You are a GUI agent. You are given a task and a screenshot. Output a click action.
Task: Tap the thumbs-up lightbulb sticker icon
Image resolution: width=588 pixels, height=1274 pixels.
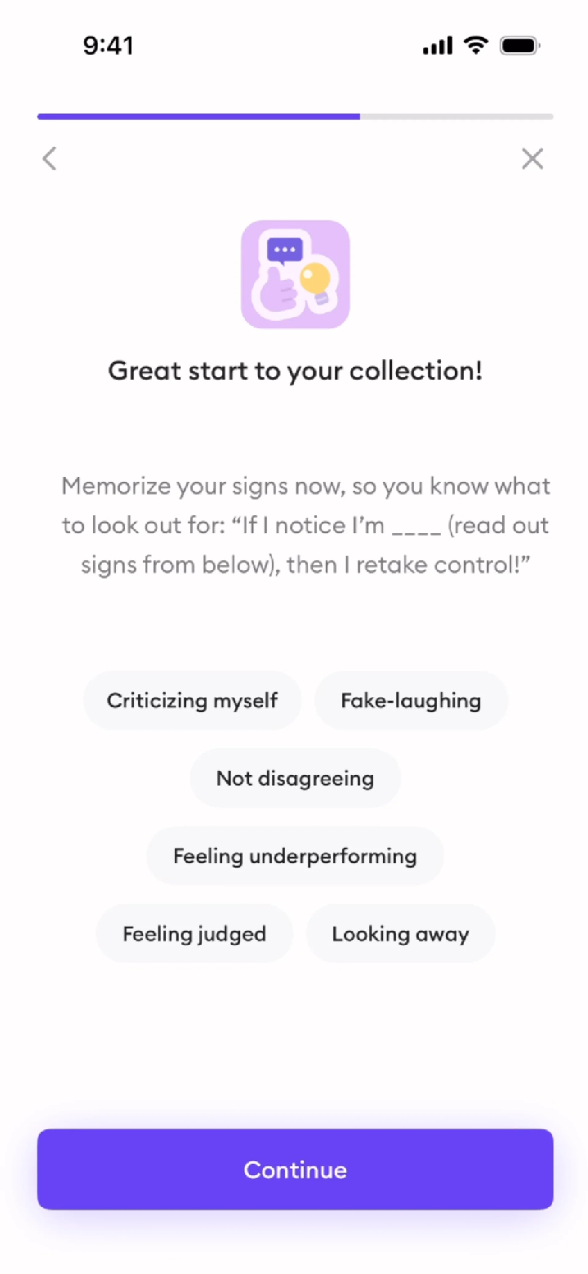click(x=295, y=274)
